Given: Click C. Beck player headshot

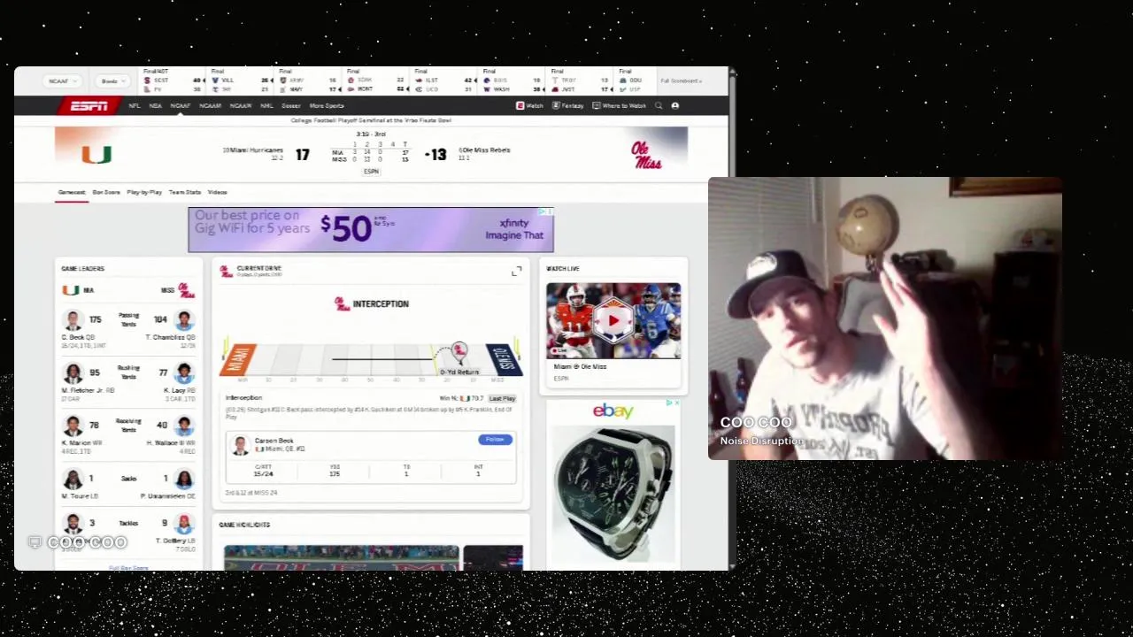Looking at the screenshot, I should (73, 320).
